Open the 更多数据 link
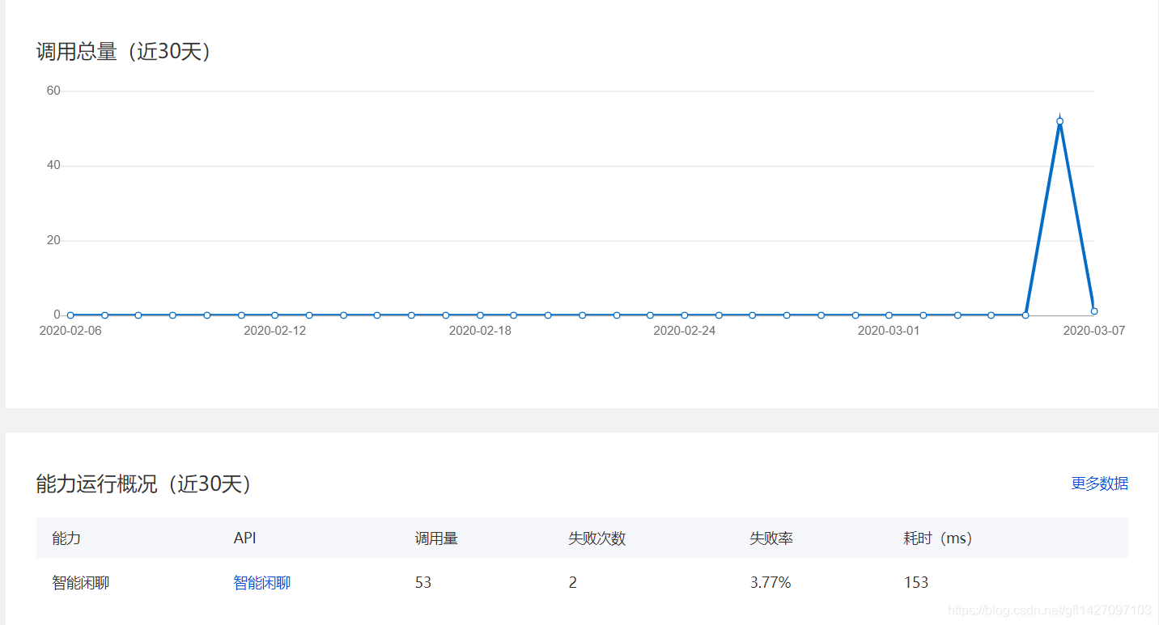The height and width of the screenshot is (625, 1159). click(1099, 484)
